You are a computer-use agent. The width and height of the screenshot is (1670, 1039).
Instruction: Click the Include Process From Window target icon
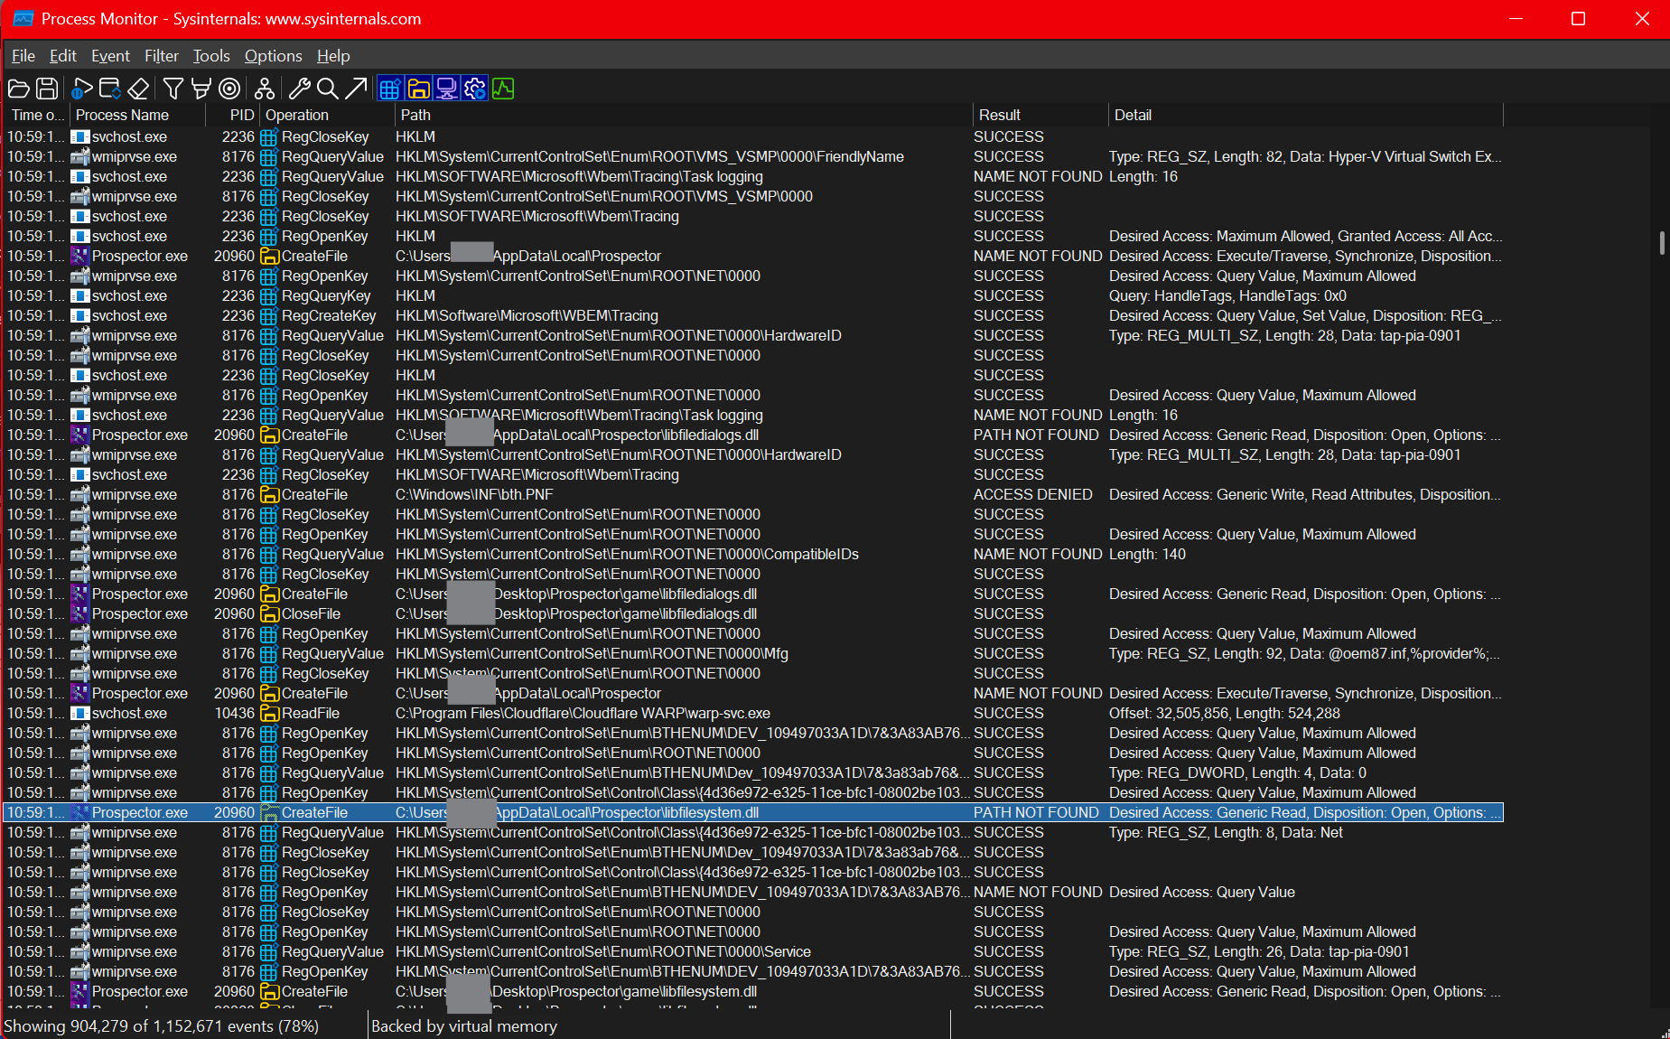[229, 89]
